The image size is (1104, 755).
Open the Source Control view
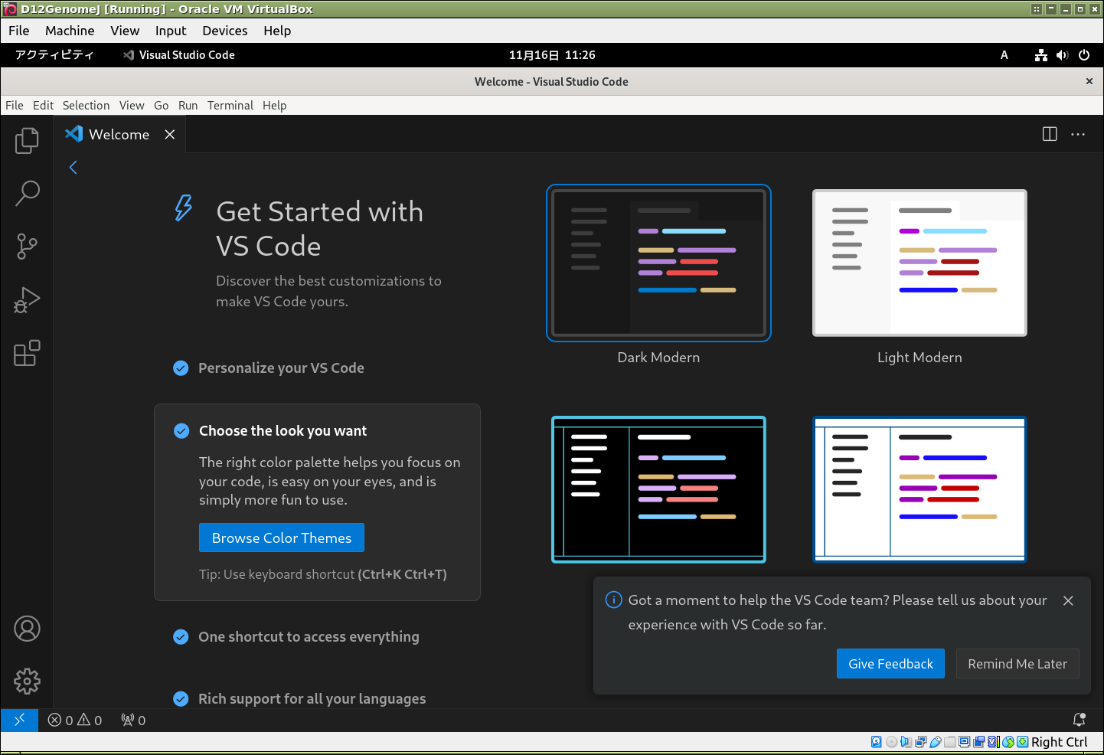click(27, 247)
